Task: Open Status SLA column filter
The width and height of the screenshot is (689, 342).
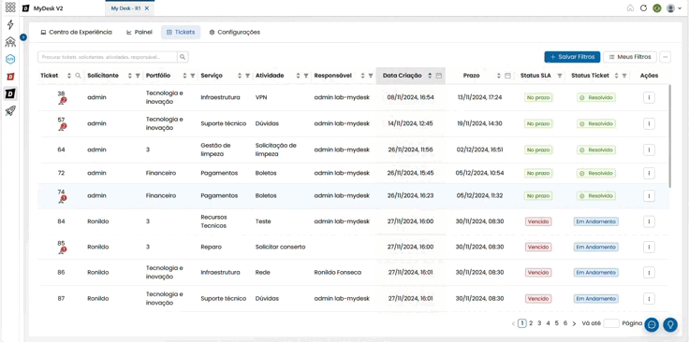Action: click(x=560, y=76)
